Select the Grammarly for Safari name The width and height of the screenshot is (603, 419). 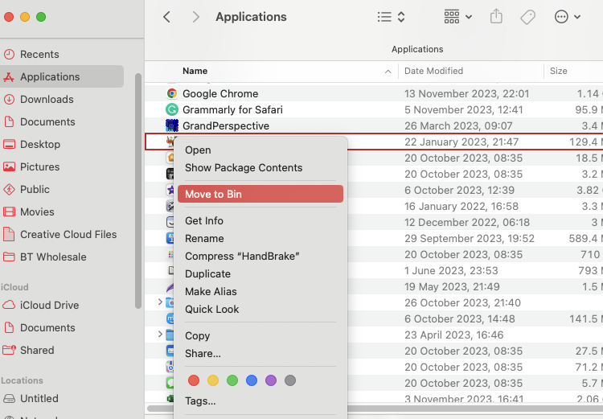tap(232, 109)
